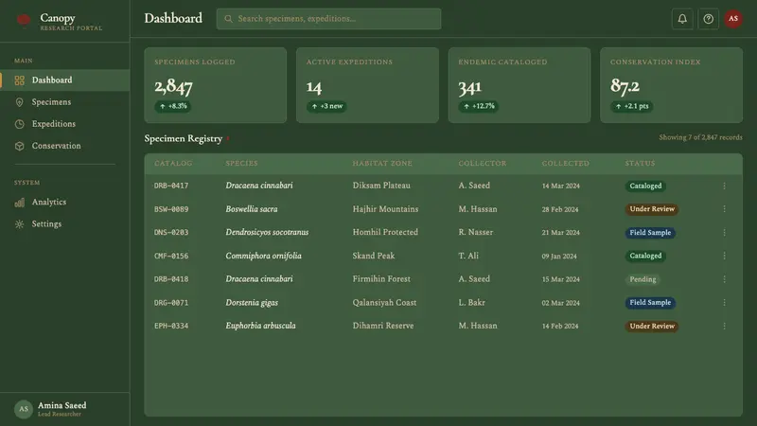
Task: Open the Conservation page
Action: click(64, 146)
